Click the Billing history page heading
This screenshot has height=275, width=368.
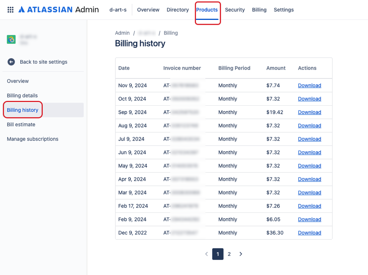pos(140,44)
